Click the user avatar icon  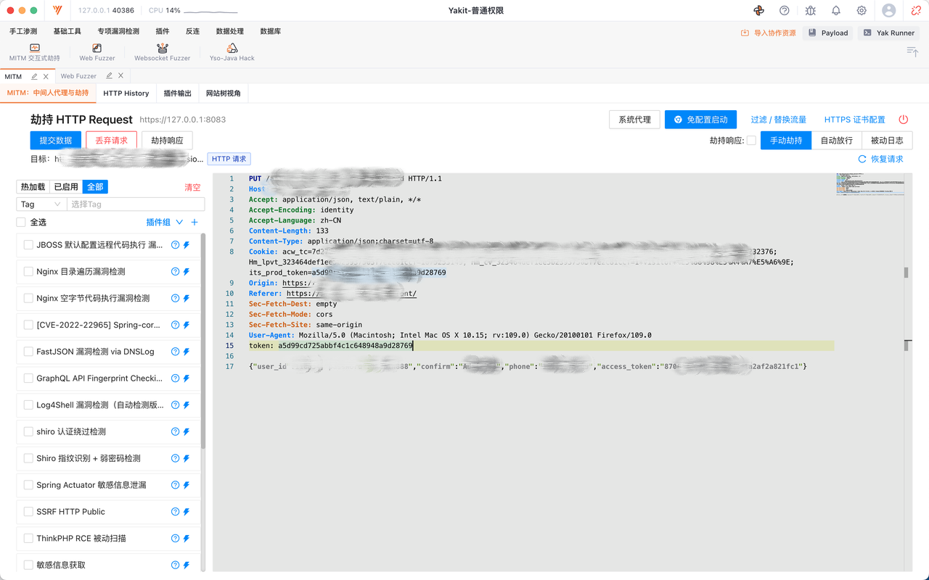tap(889, 11)
